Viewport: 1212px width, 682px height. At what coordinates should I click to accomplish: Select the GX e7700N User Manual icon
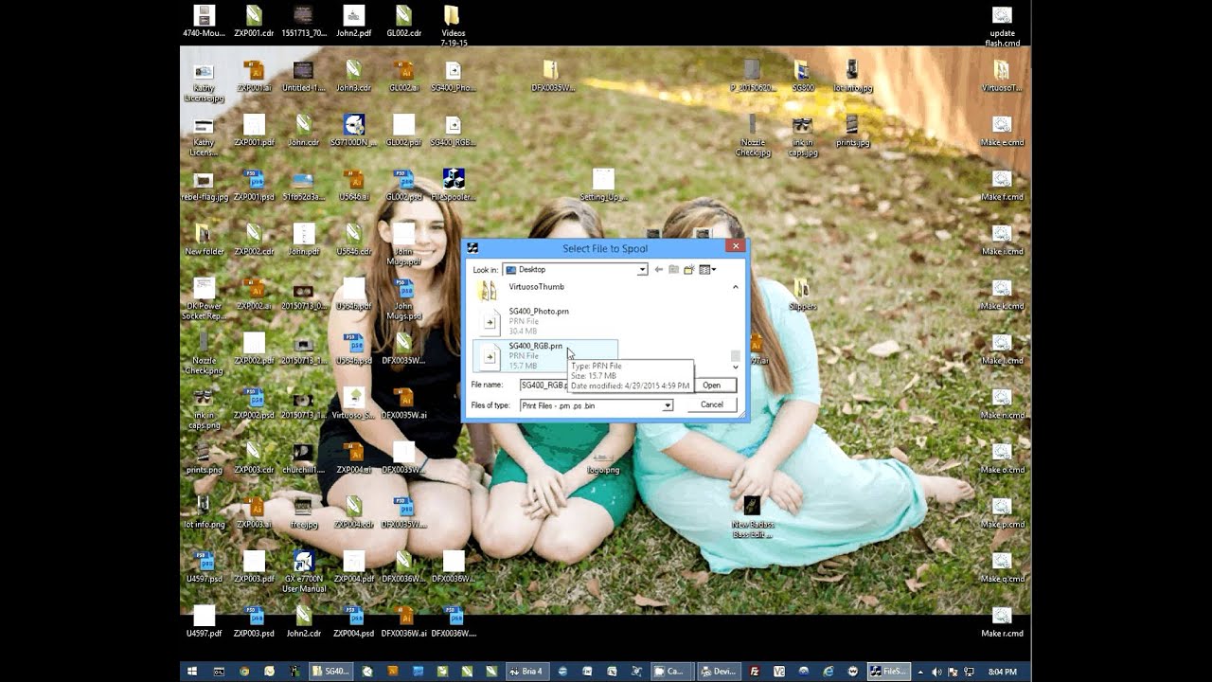pos(303,571)
